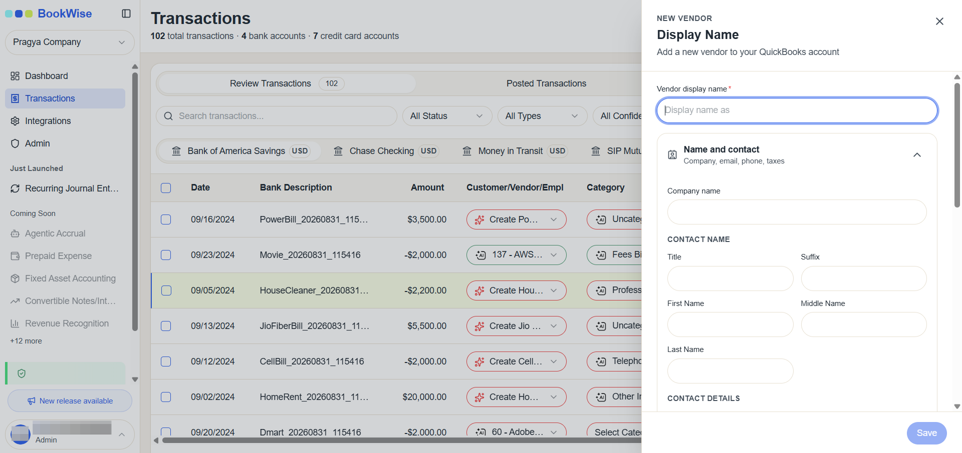Click the AI icon beside Fees Bi category
962x453 pixels.
tap(601, 255)
